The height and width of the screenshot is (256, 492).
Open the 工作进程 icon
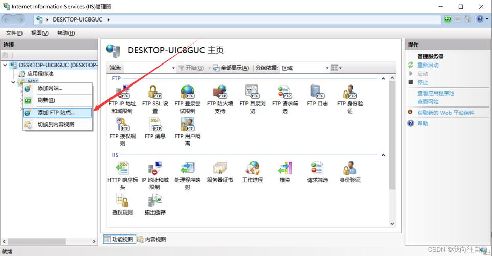pyautogui.click(x=253, y=169)
